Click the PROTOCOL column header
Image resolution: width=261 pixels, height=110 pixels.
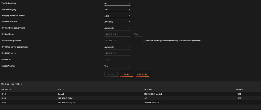[6, 90]
